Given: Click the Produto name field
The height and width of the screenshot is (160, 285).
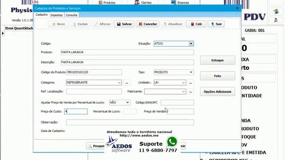Looking at the screenshot, I should click(127, 52).
